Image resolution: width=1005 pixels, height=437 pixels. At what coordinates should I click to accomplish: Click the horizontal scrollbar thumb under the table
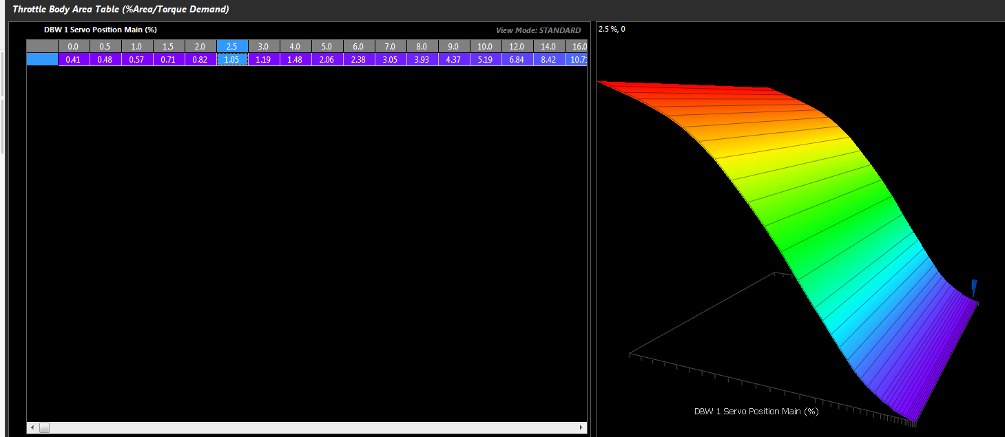pos(44,428)
